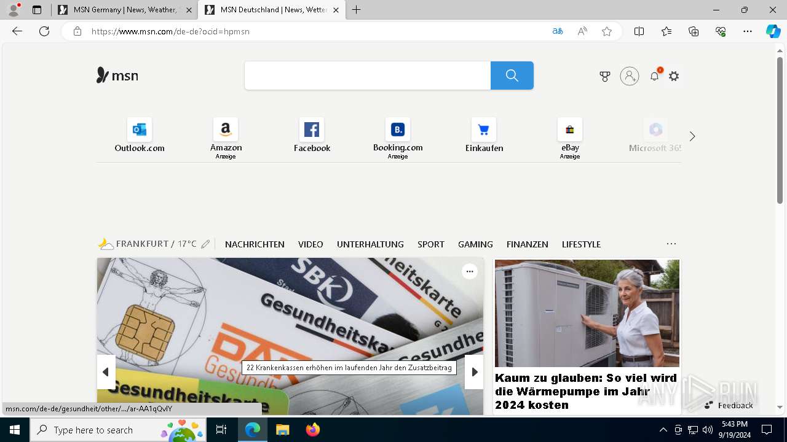Viewport: 787px width, 442px height.
Task: Go back in browser
Action: pos(17,31)
